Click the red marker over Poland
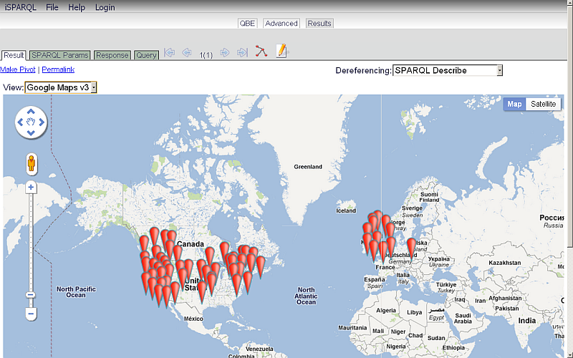The width and height of the screenshot is (573, 358). click(x=411, y=248)
